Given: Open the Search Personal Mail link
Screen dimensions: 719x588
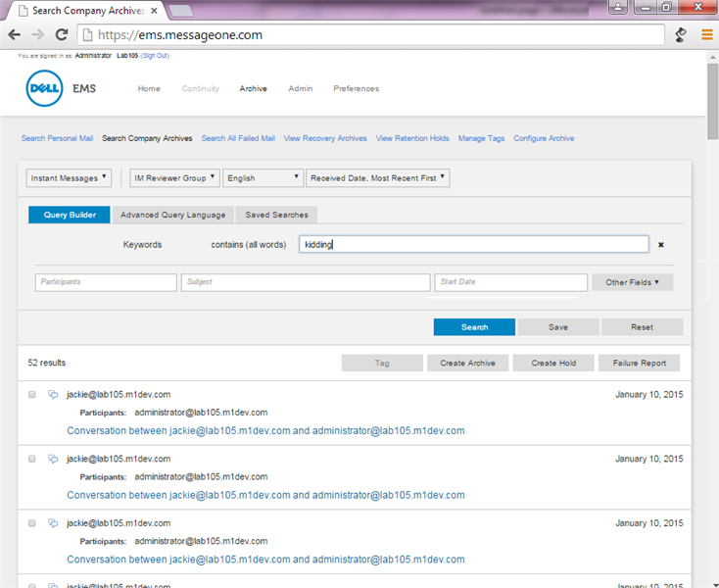Looking at the screenshot, I should (57, 138).
